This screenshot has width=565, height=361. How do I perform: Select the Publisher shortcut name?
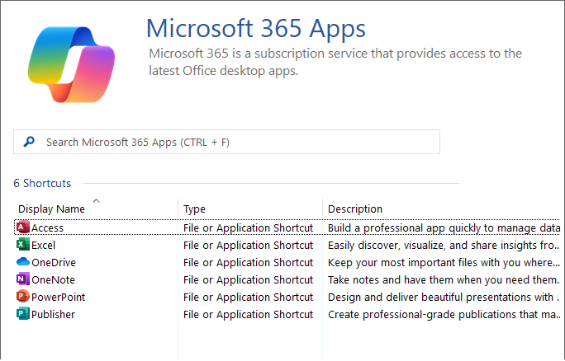click(53, 314)
